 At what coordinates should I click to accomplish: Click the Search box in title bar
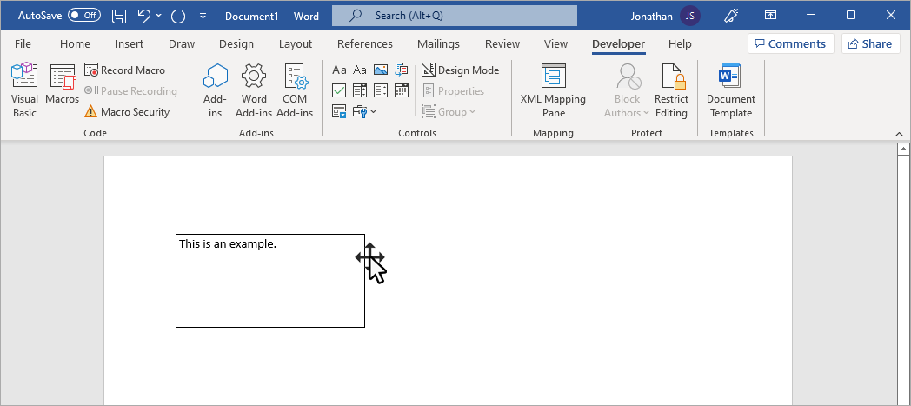pyautogui.click(x=455, y=16)
